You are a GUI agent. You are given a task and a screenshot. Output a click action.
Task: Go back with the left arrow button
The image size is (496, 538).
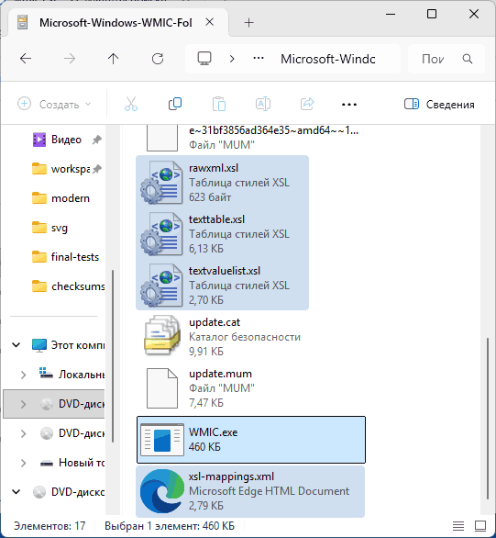tap(26, 59)
